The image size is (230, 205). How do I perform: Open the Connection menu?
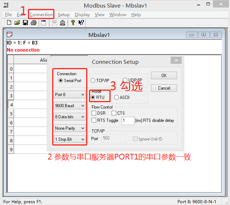coord(41,15)
